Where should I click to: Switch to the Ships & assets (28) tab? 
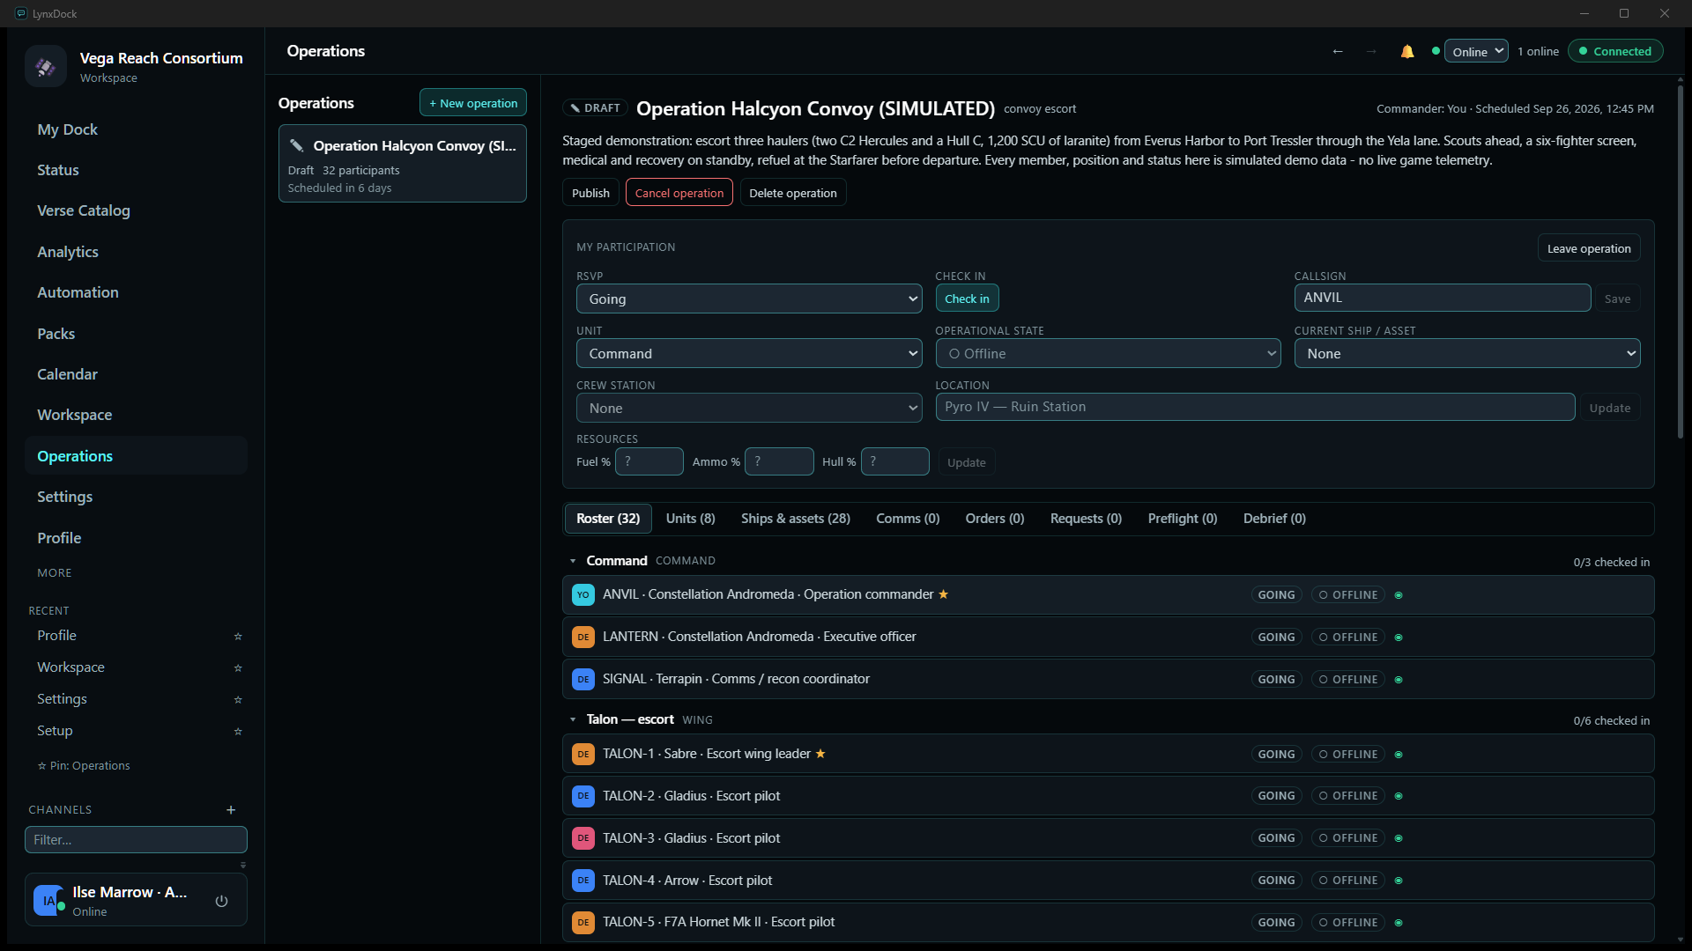(795, 519)
